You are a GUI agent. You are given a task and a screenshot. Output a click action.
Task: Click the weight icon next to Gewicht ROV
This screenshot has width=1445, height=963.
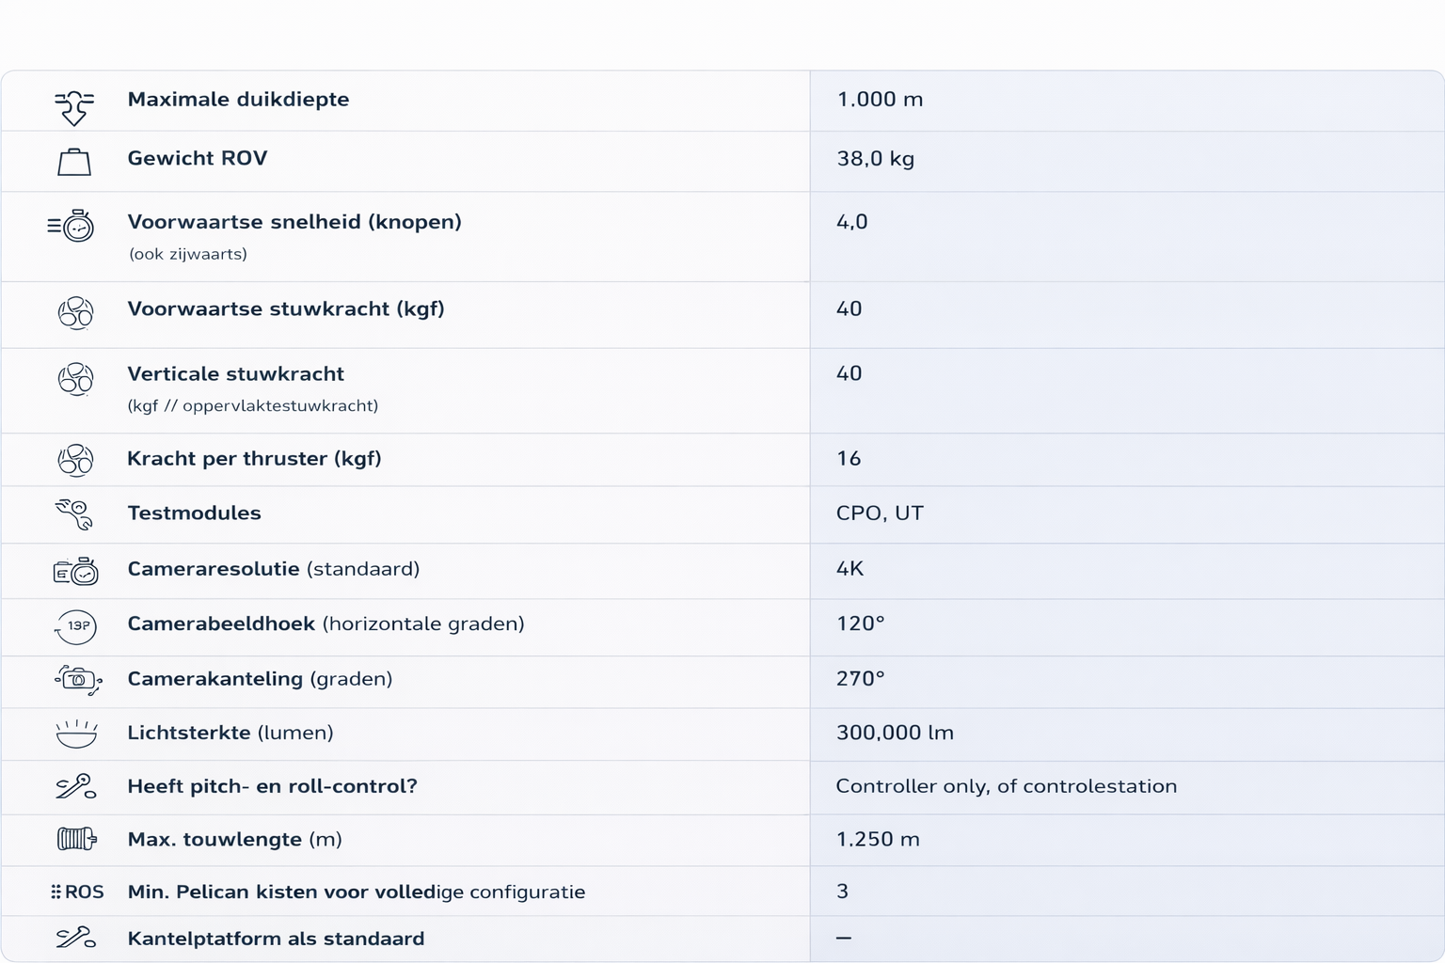[x=74, y=163]
